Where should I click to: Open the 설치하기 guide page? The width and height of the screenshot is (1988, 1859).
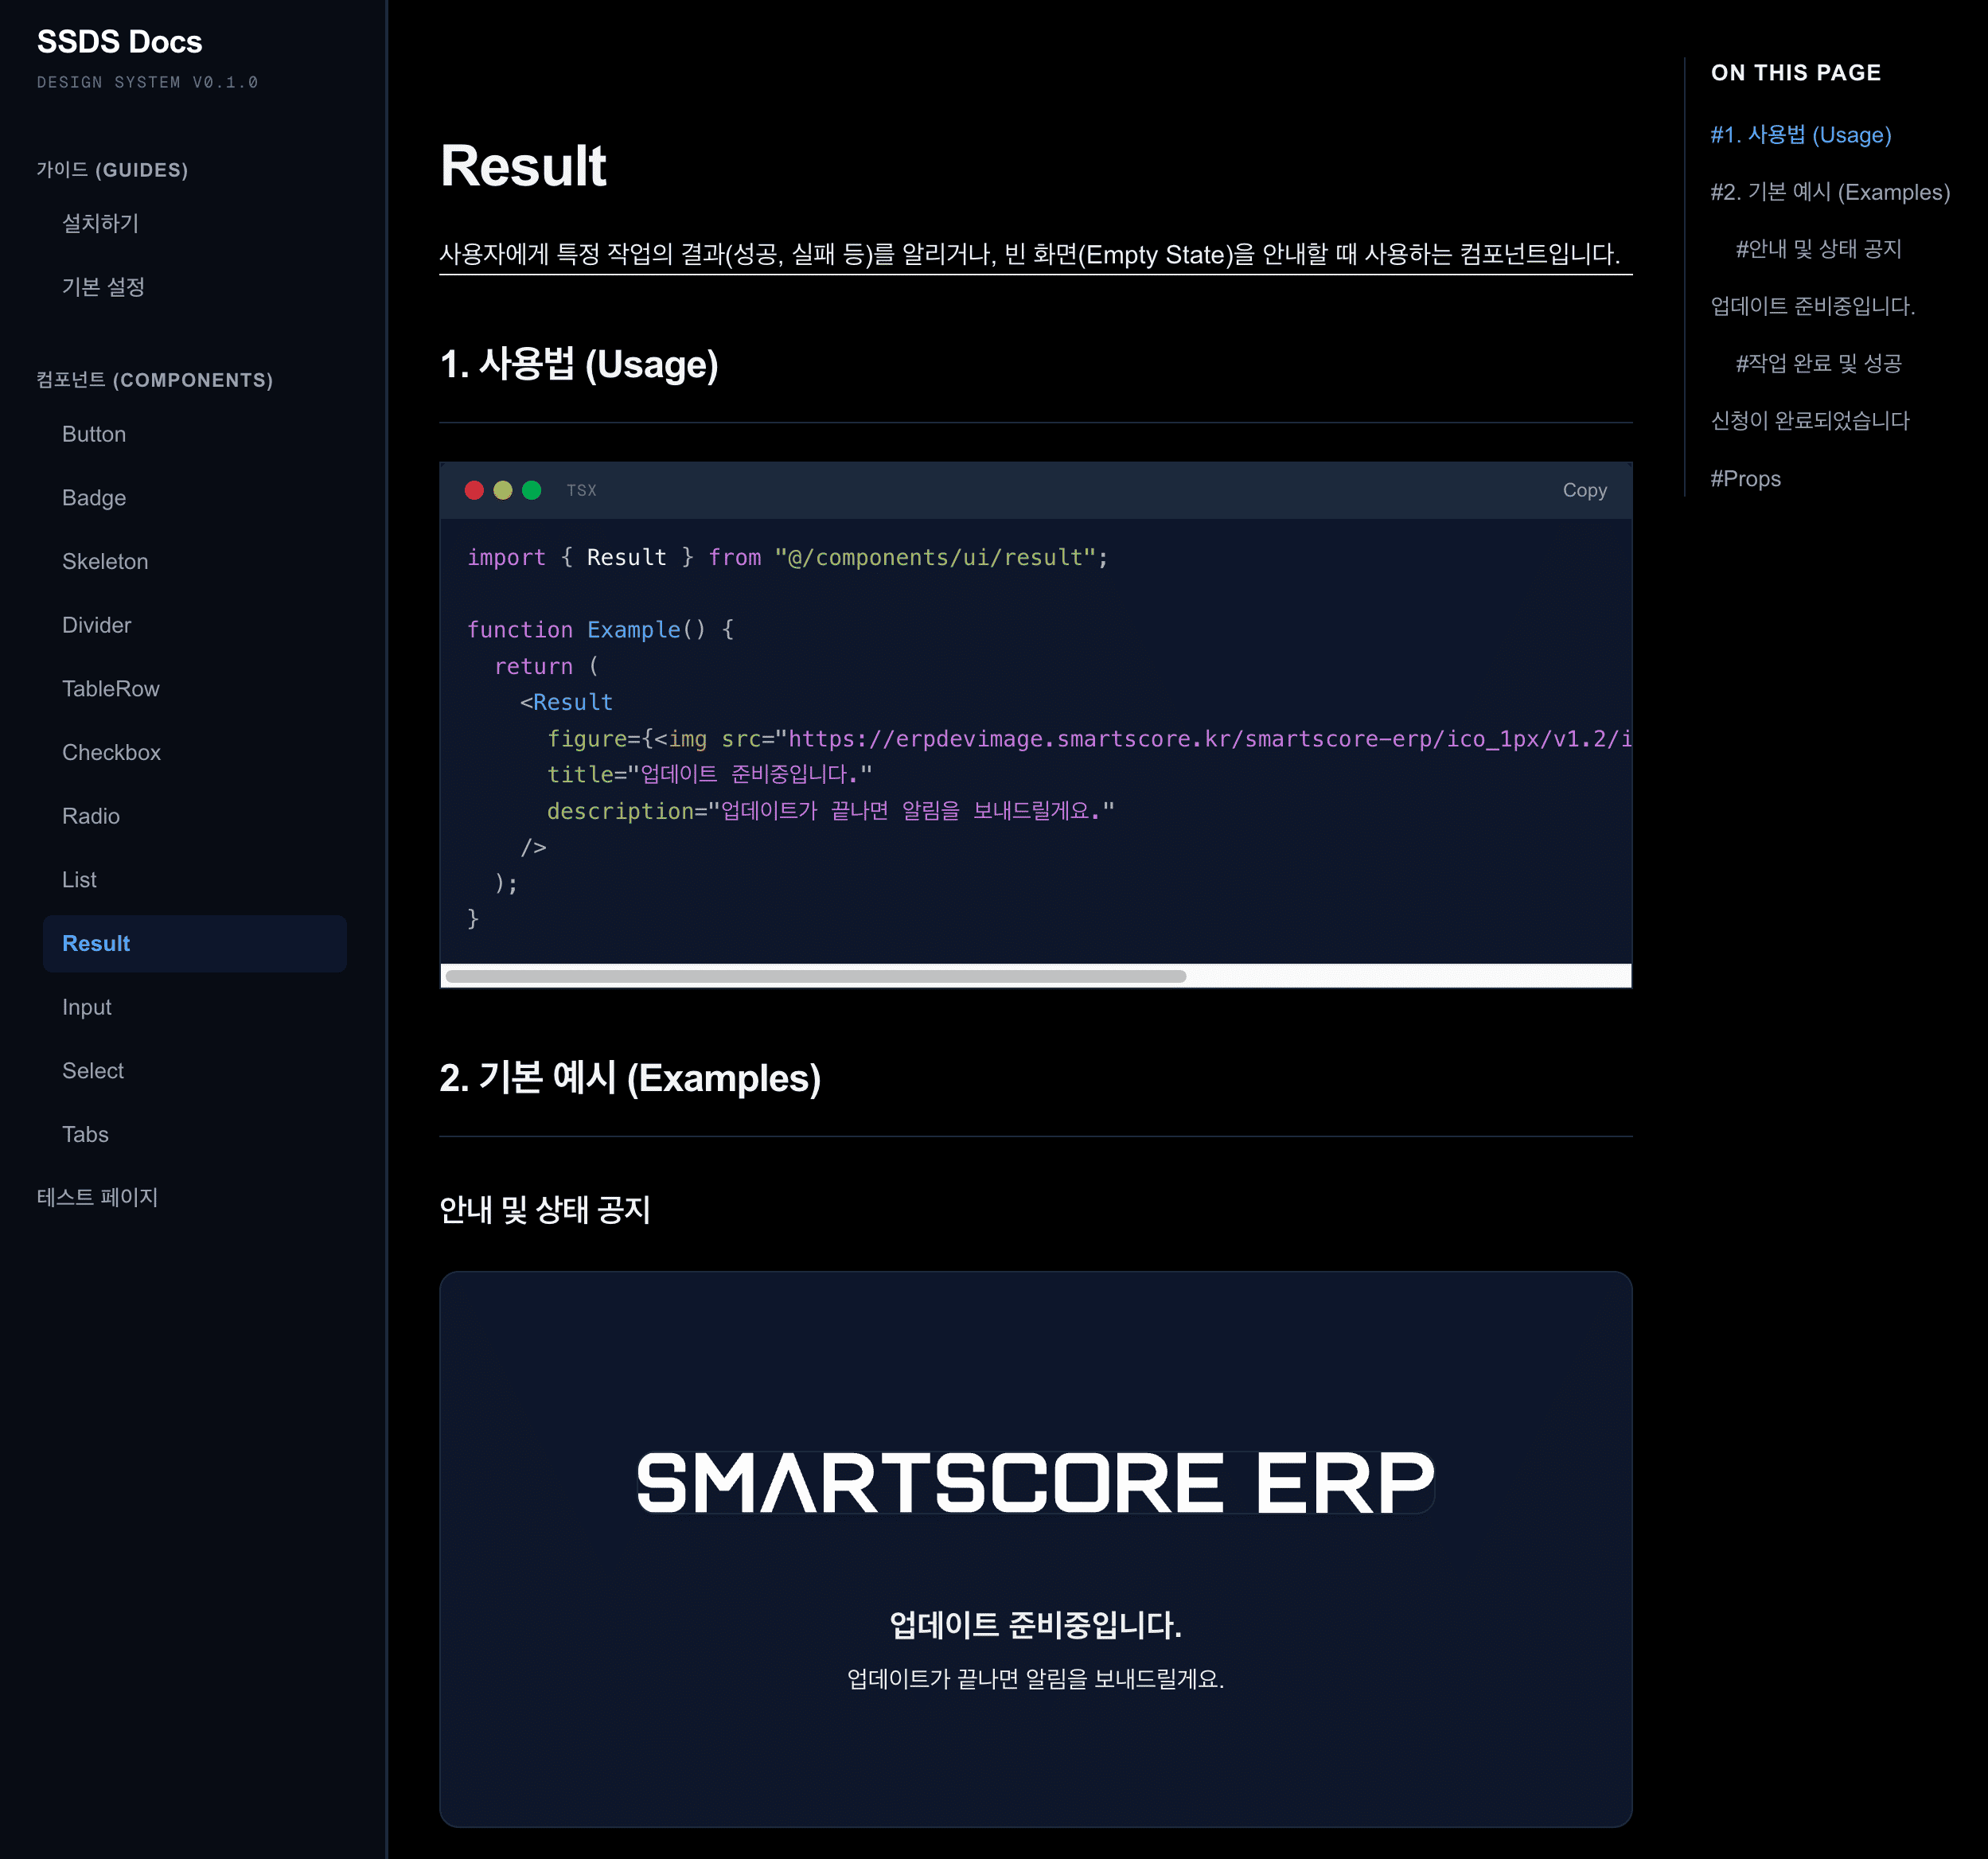point(100,223)
